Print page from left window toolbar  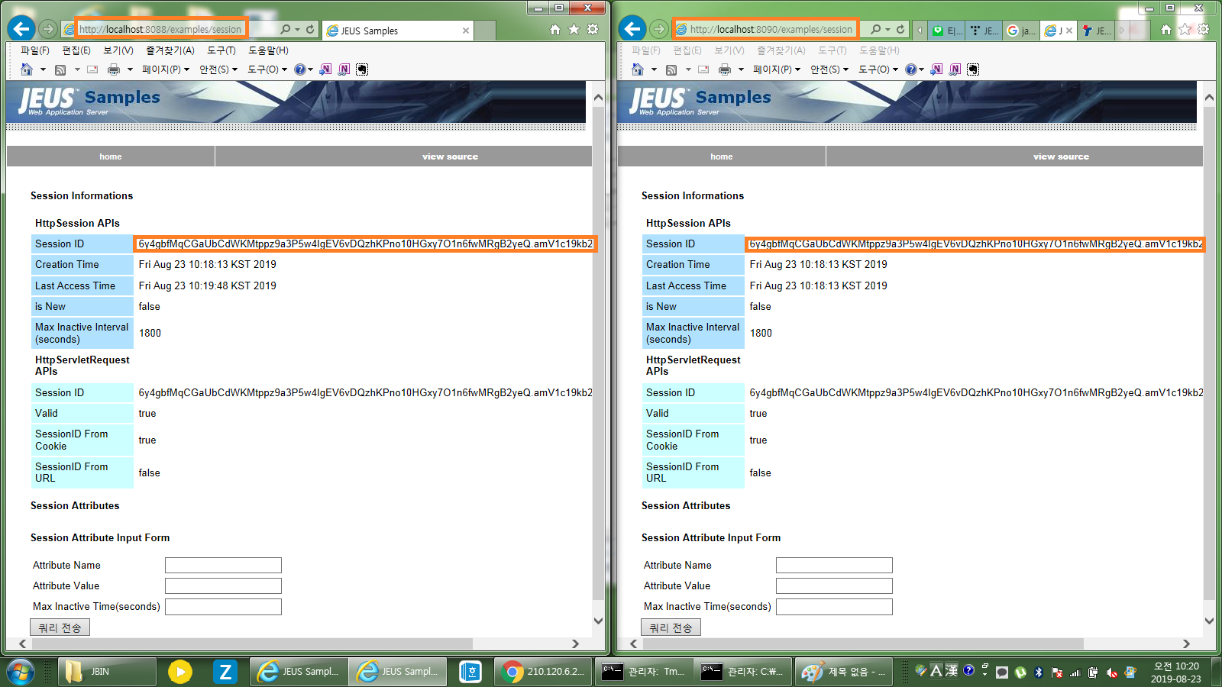pos(114,69)
